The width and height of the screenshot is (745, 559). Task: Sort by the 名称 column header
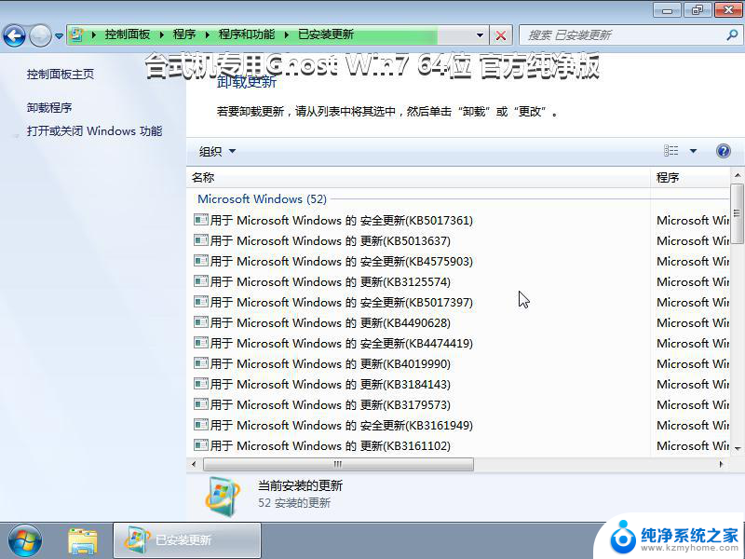pos(418,178)
